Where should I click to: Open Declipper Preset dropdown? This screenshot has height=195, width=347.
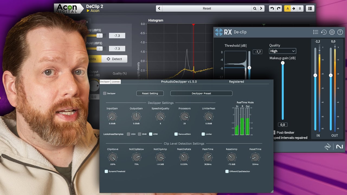pyautogui.click(x=201, y=93)
